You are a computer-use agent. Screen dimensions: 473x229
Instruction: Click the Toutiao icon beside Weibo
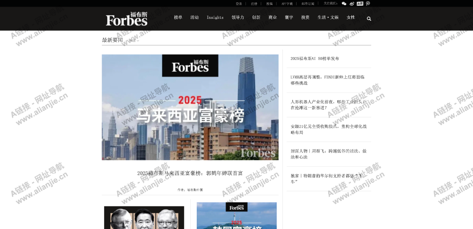click(360, 3)
